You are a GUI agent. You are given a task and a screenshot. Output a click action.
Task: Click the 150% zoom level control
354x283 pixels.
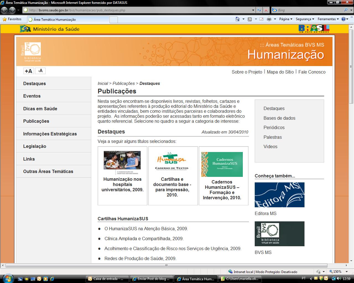pyautogui.click(x=337, y=272)
